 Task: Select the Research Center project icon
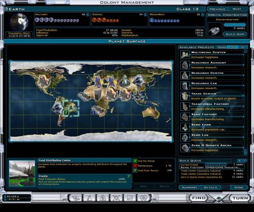pyautogui.click(x=185, y=75)
